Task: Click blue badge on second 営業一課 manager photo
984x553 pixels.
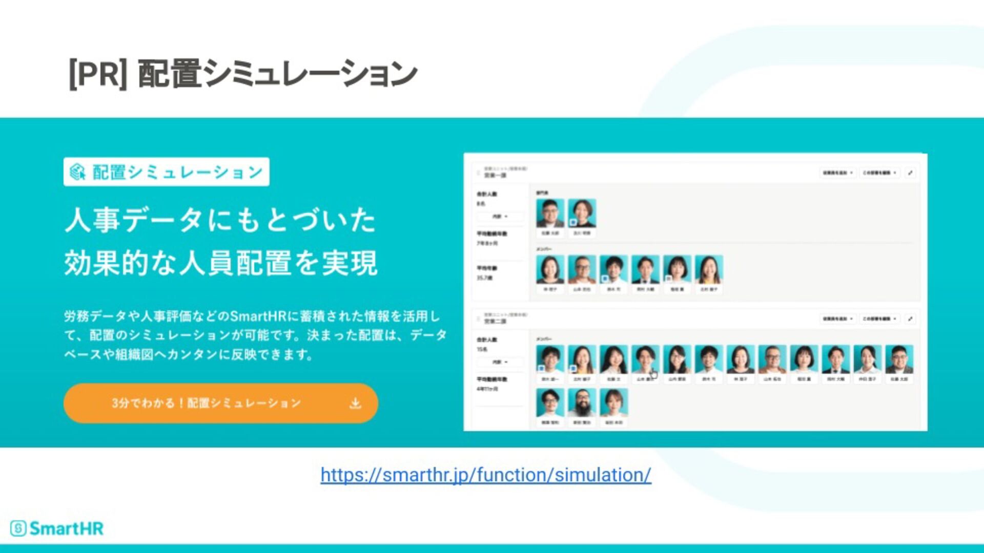Action: click(x=573, y=222)
